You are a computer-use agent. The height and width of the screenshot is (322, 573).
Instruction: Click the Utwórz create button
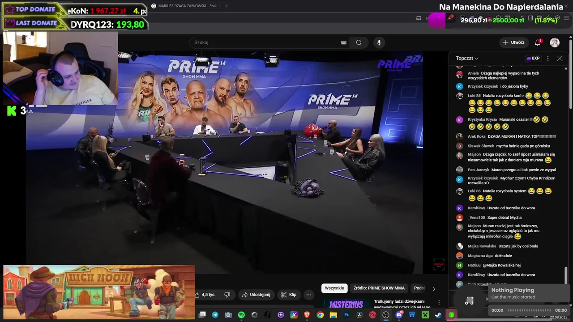[x=513, y=42]
